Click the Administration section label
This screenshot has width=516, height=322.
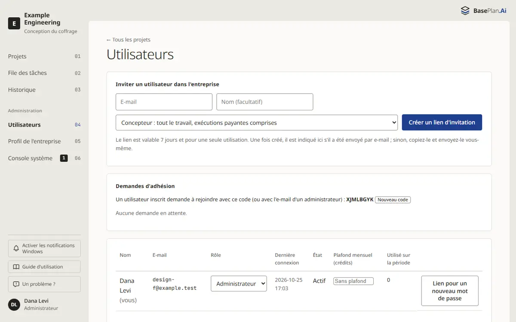click(x=25, y=111)
